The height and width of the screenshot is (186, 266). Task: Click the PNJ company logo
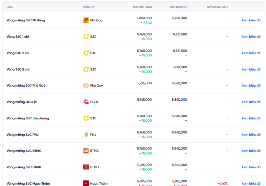(86, 135)
